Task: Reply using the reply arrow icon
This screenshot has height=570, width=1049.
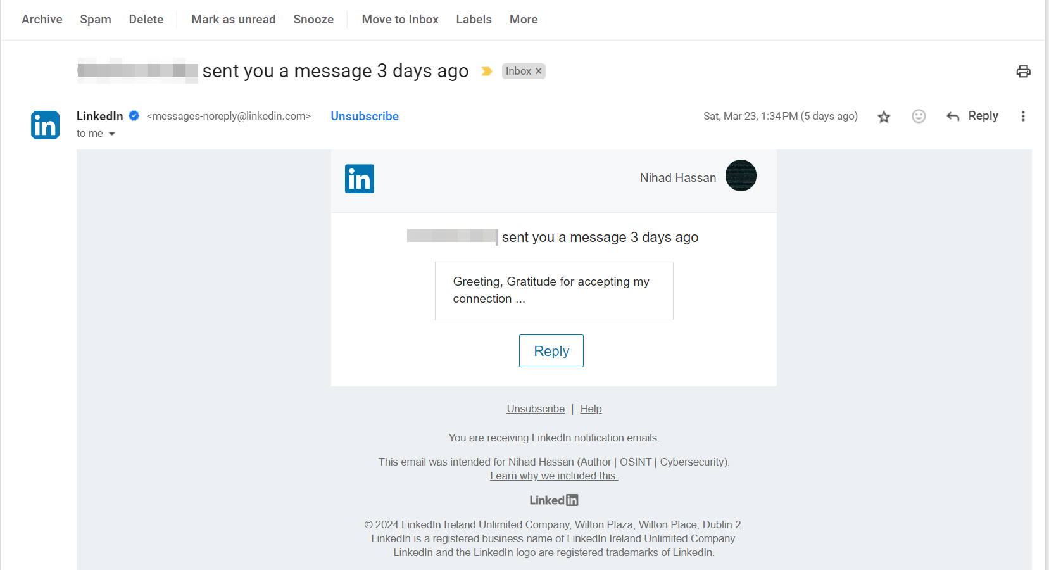Action: [953, 117]
